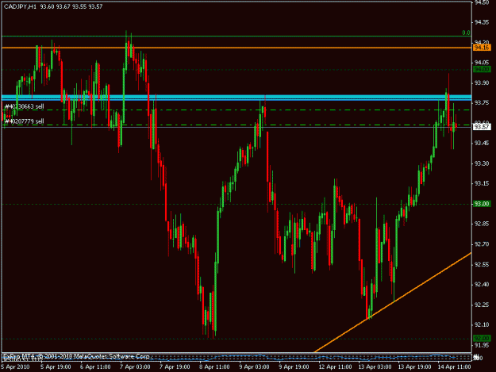Click the 92.70 price axis label
Image resolution: width=496 pixels, height=372 pixels.
482,244
